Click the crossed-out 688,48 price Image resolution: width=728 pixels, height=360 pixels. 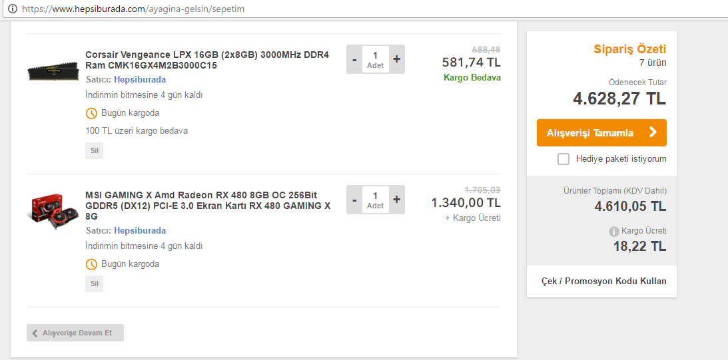486,49
